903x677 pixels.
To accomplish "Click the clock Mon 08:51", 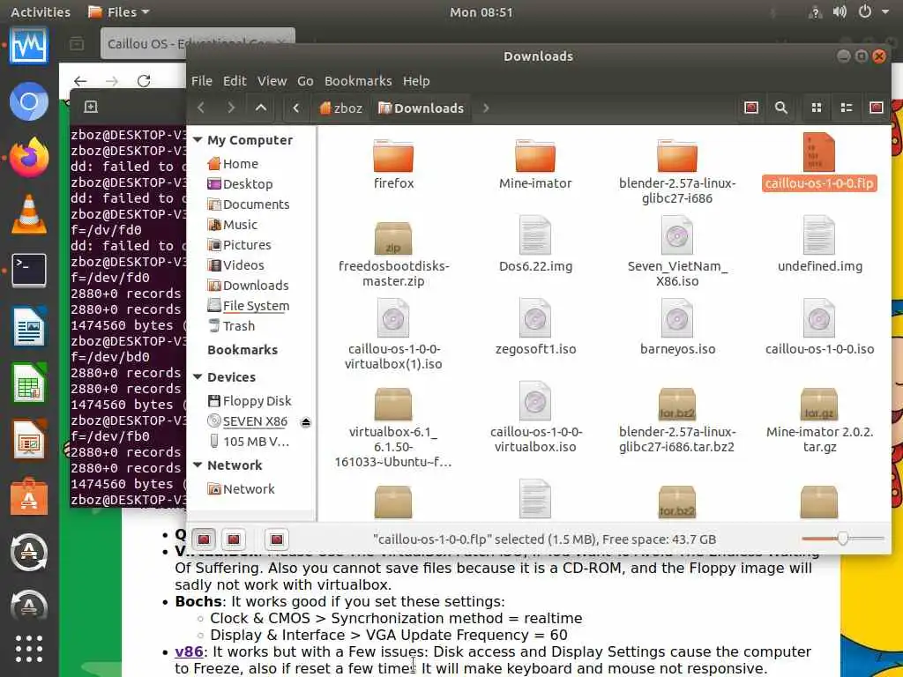I will point(481,12).
